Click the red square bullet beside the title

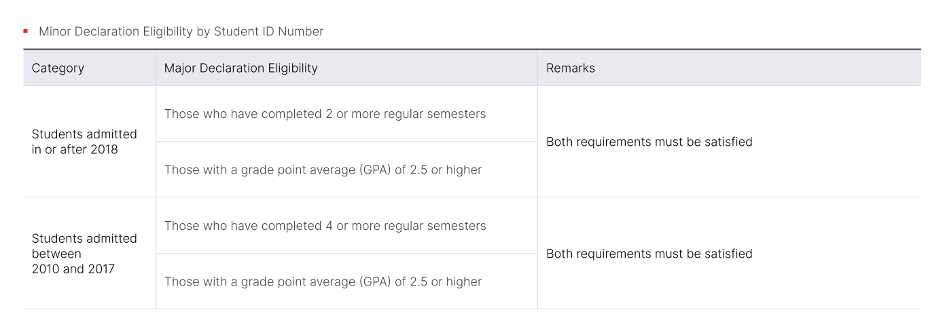pos(25,31)
